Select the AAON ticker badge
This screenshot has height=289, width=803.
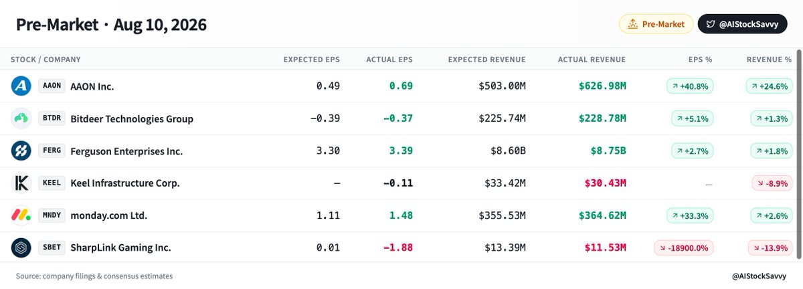pos(52,86)
